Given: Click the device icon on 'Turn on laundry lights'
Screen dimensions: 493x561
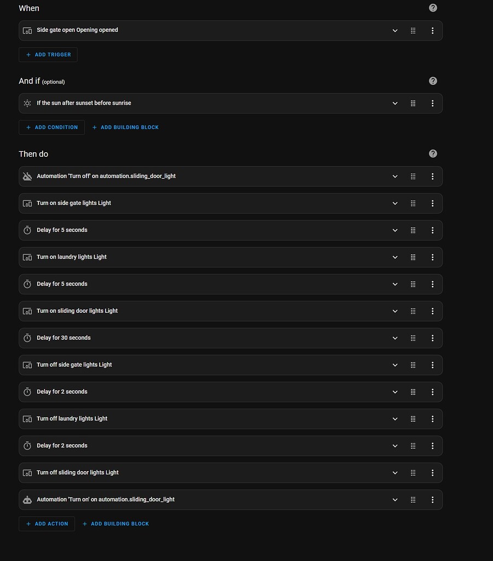Looking at the screenshot, I should (27, 257).
